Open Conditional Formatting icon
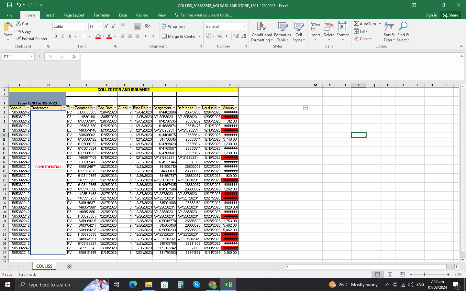This screenshot has height=291, width=466. (262, 27)
